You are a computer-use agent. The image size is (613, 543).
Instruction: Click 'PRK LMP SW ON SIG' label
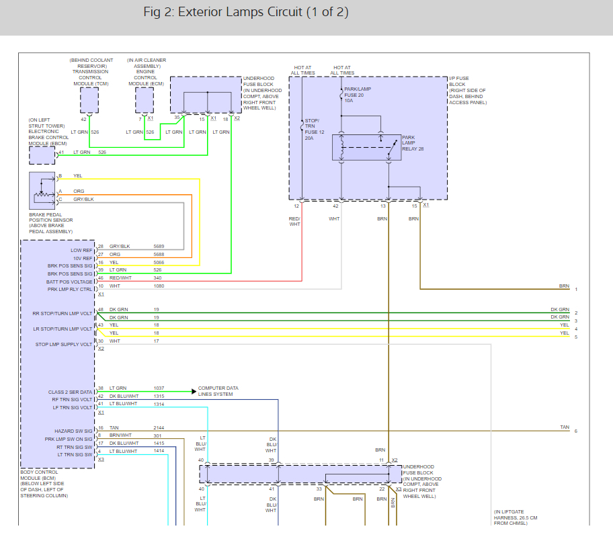(69, 439)
